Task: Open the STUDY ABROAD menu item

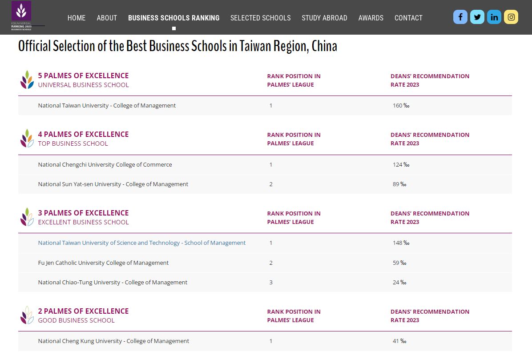Action: (x=324, y=18)
